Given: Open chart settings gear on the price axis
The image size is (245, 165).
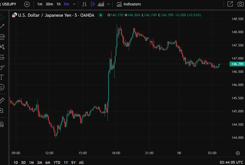Looking at the screenshot, I should coord(238,153).
